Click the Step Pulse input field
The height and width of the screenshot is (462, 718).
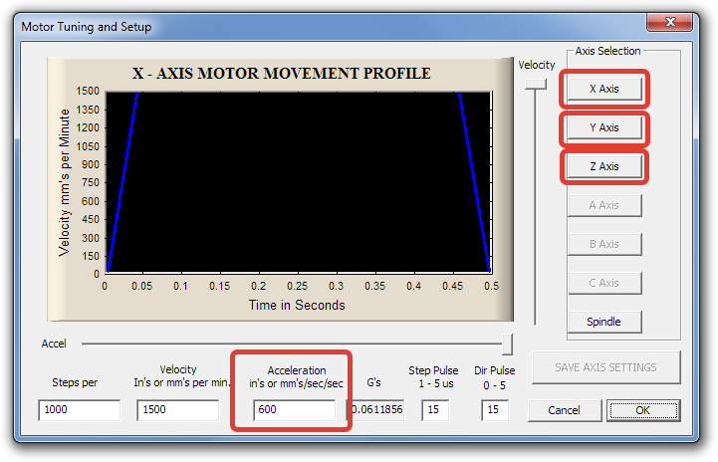(435, 410)
